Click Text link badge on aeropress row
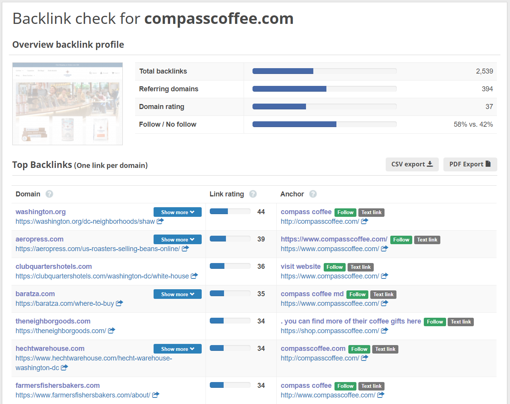The width and height of the screenshot is (510, 404). click(x=427, y=240)
